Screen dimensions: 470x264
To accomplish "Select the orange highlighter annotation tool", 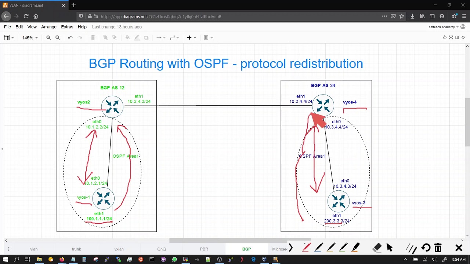I will click(x=356, y=248).
